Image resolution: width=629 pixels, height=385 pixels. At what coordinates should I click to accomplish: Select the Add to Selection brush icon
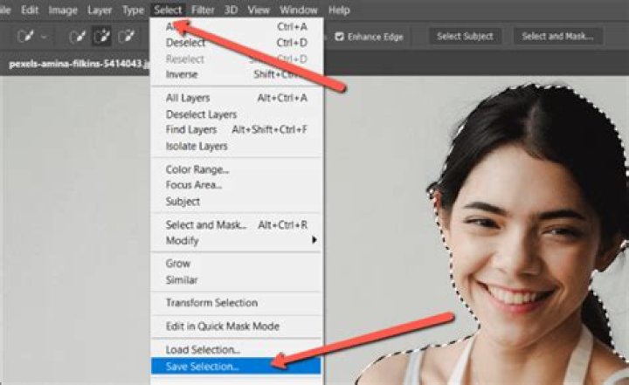click(x=102, y=37)
